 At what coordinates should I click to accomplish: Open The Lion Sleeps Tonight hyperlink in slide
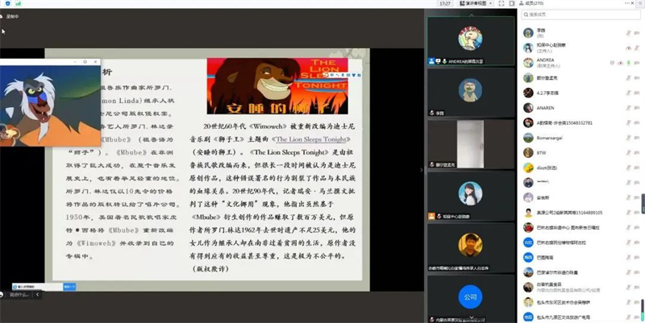[x=311, y=139]
